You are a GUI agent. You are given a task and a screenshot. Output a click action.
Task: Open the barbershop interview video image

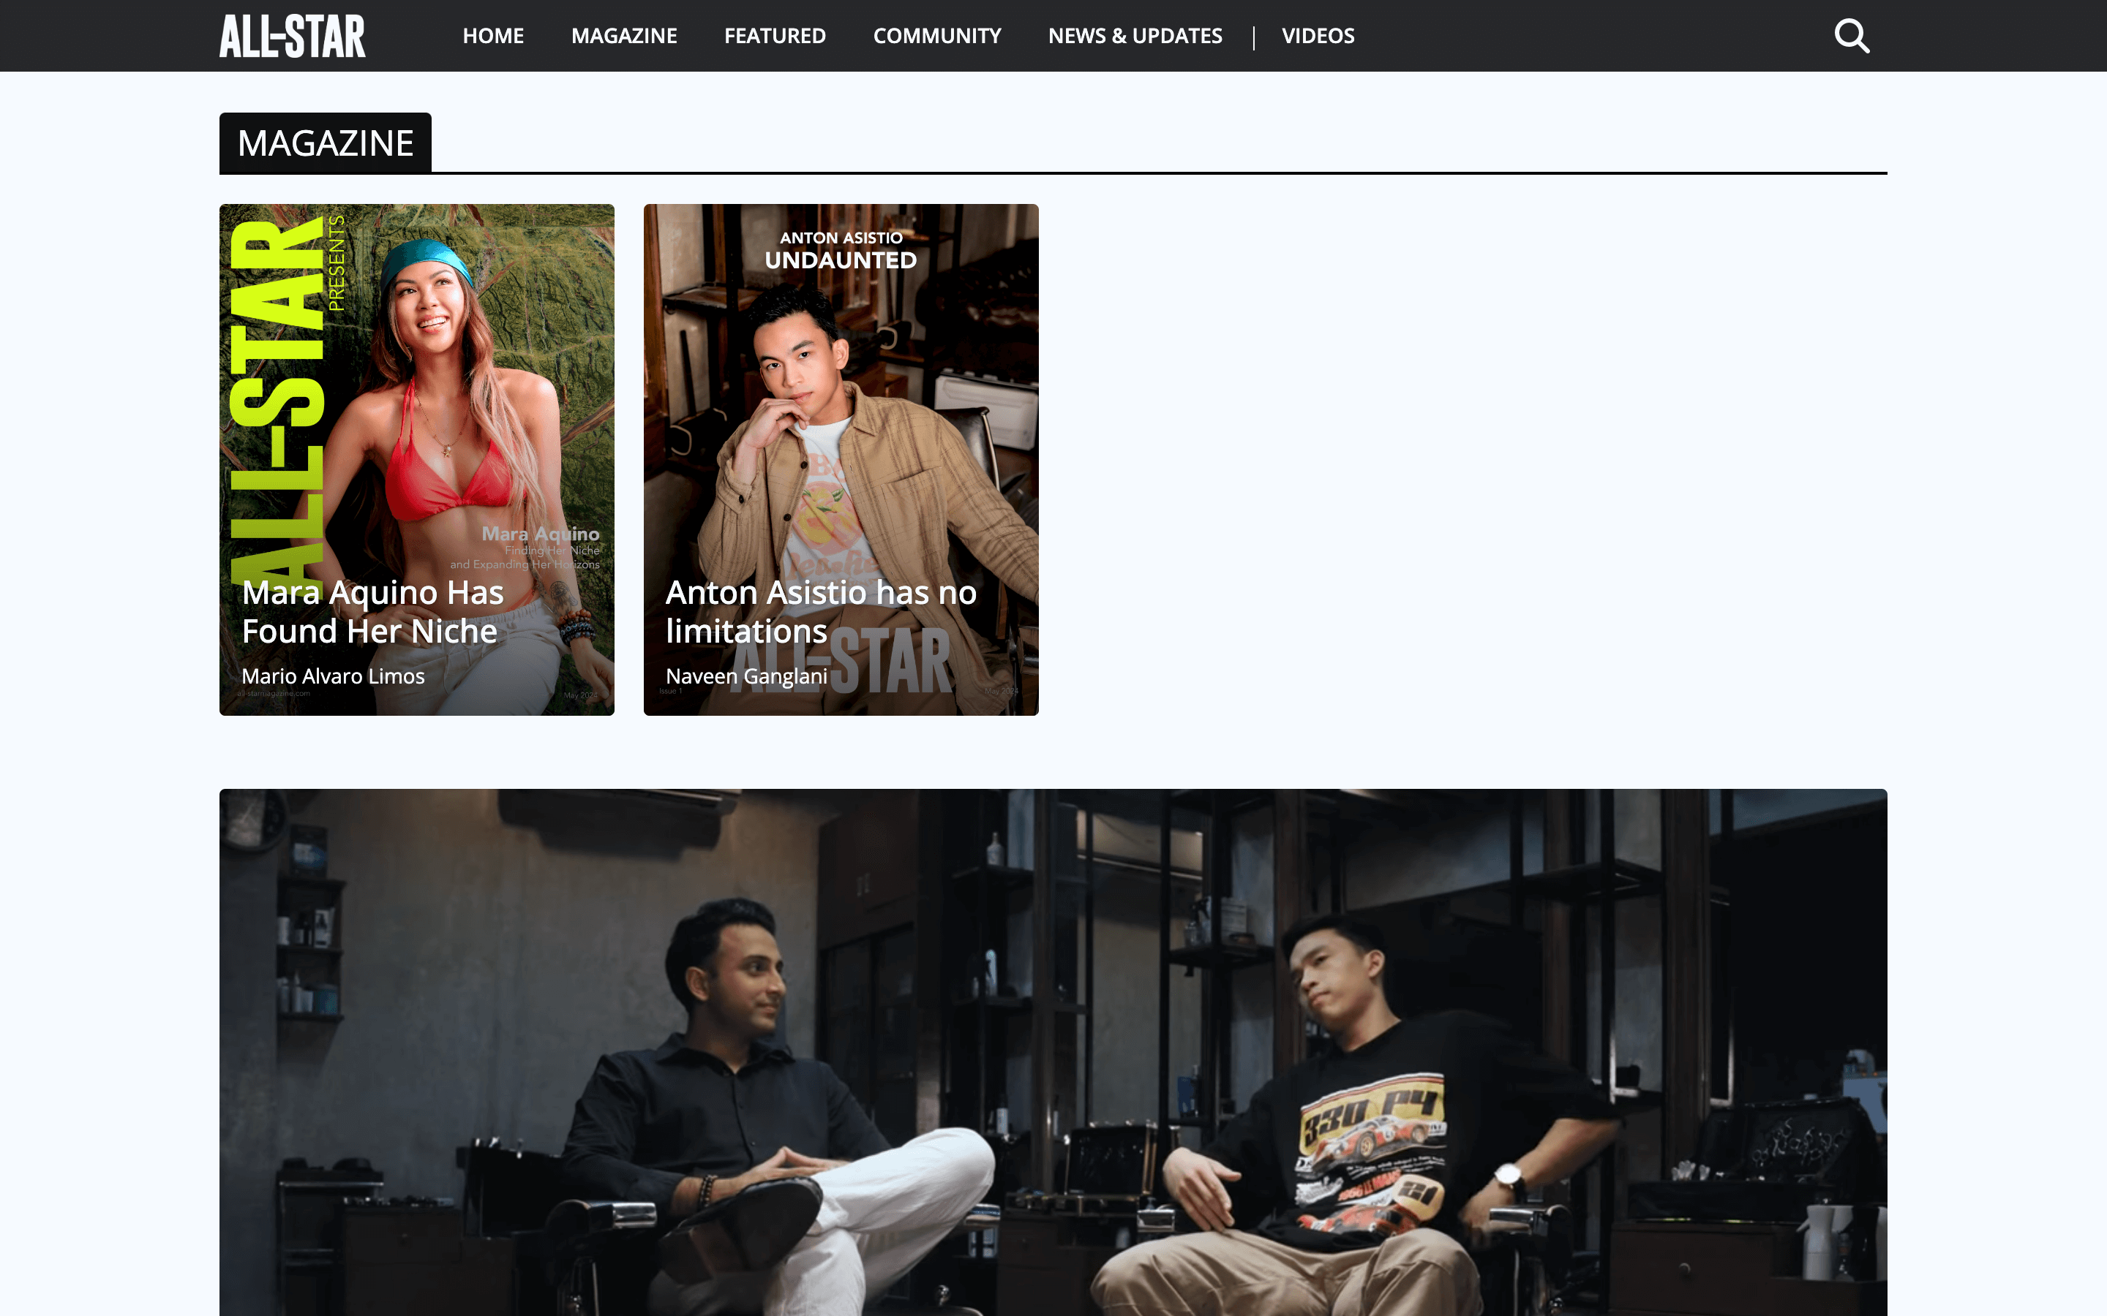(1053, 1052)
